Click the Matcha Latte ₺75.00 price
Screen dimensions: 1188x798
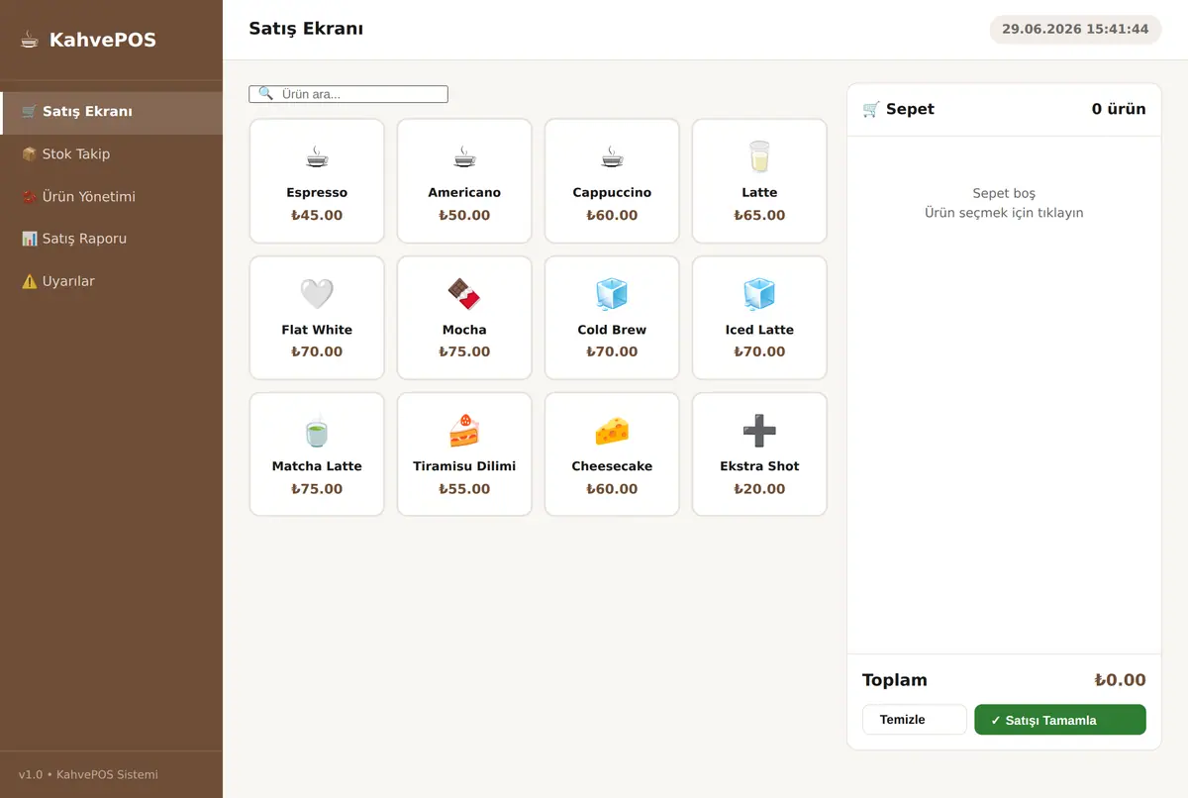point(317,489)
